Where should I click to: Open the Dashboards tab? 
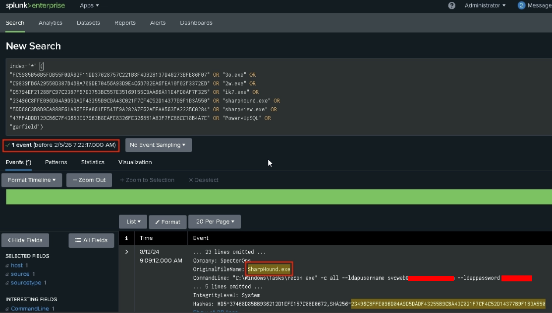[x=196, y=23]
